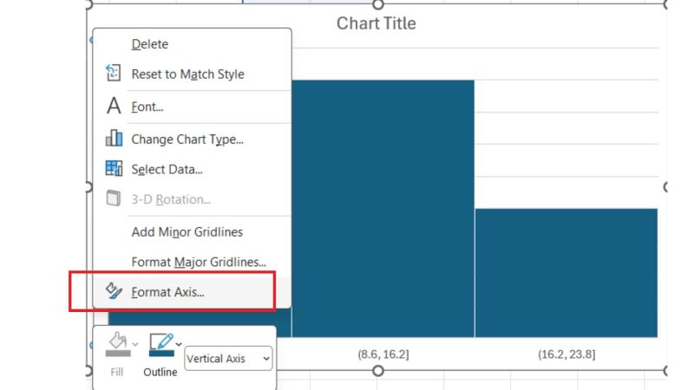Select the tallest middle histogram bar
Viewport: 694px width, 390px height.
point(383,208)
